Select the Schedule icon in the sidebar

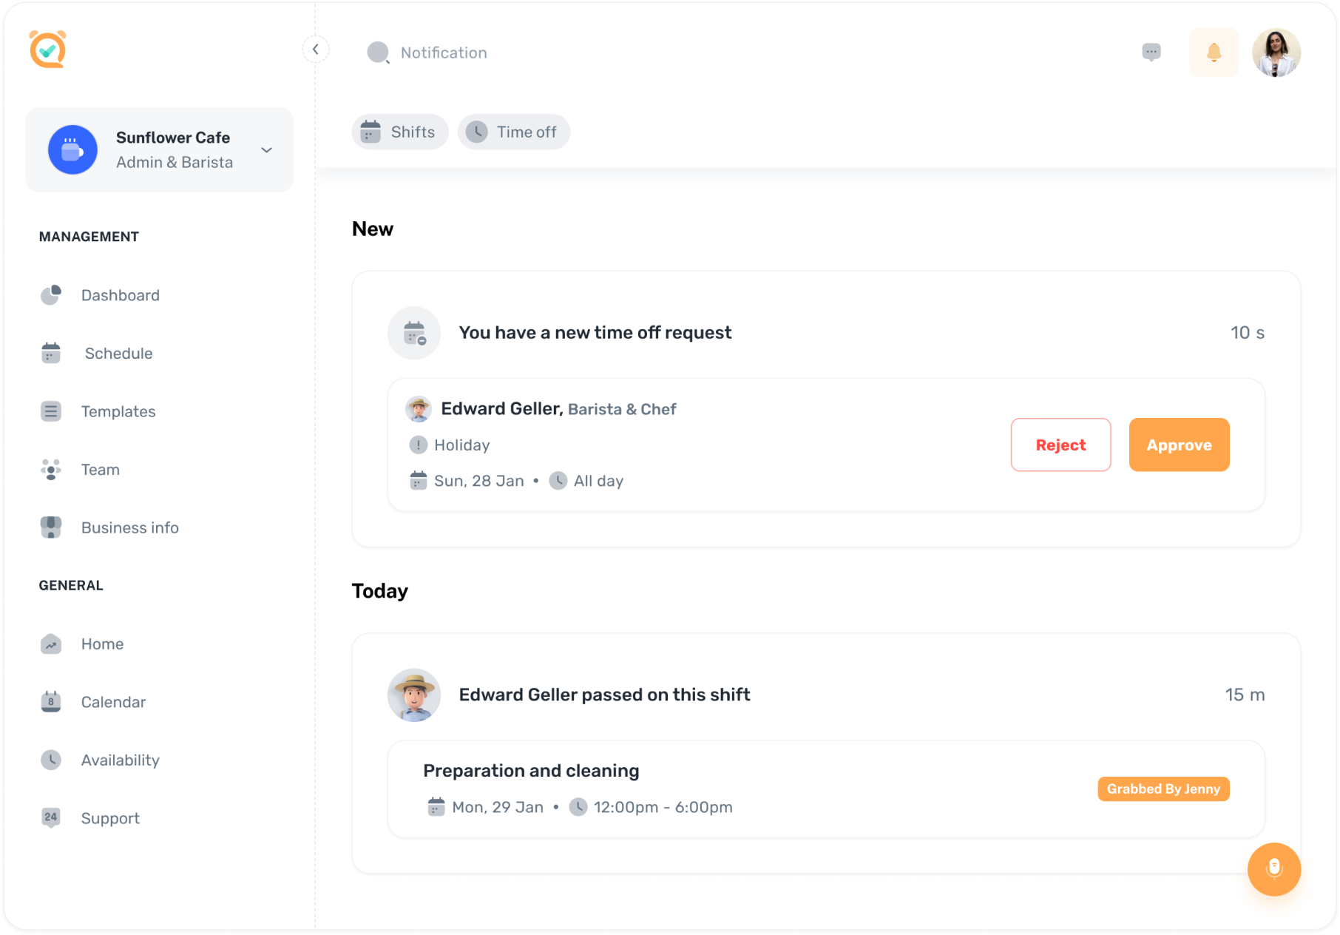click(50, 353)
